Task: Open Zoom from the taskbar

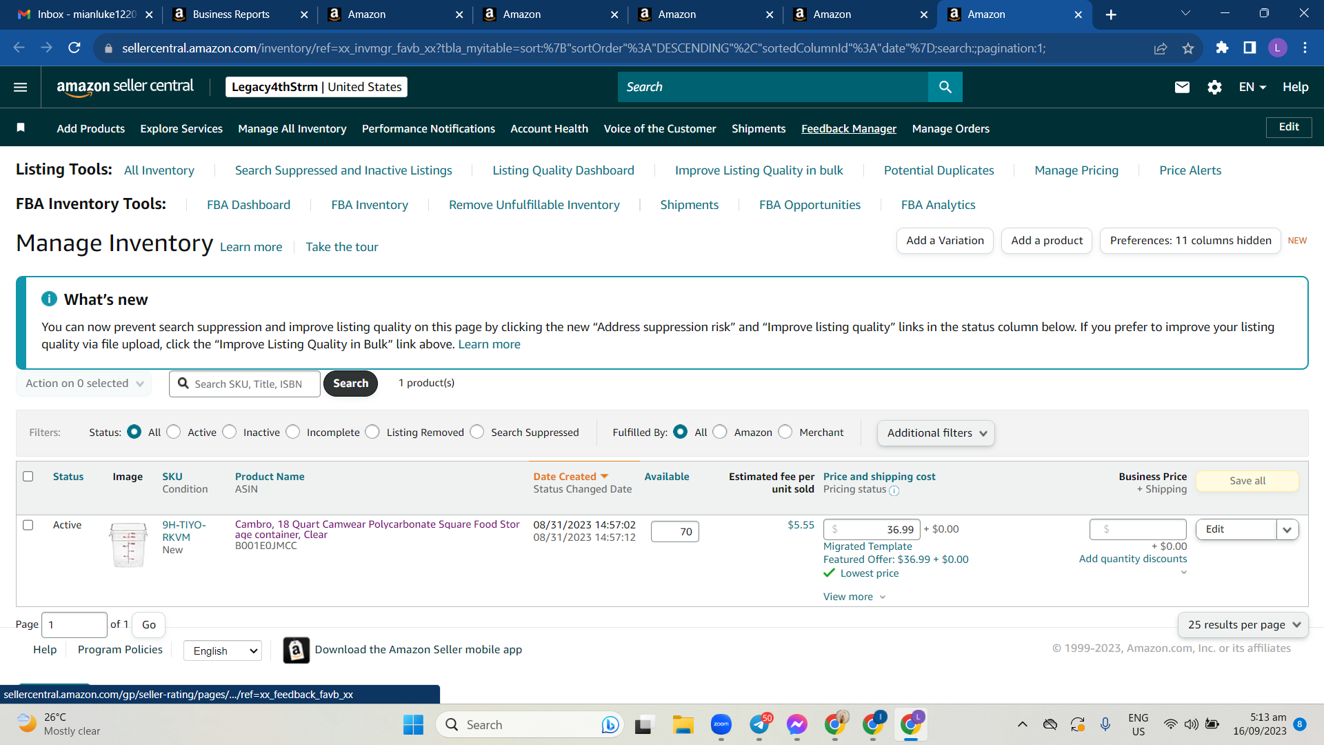Action: pyautogui.click(x=721, y=724)
